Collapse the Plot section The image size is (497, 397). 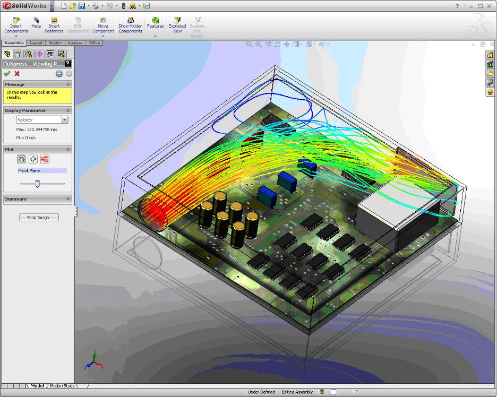(68, 150)
